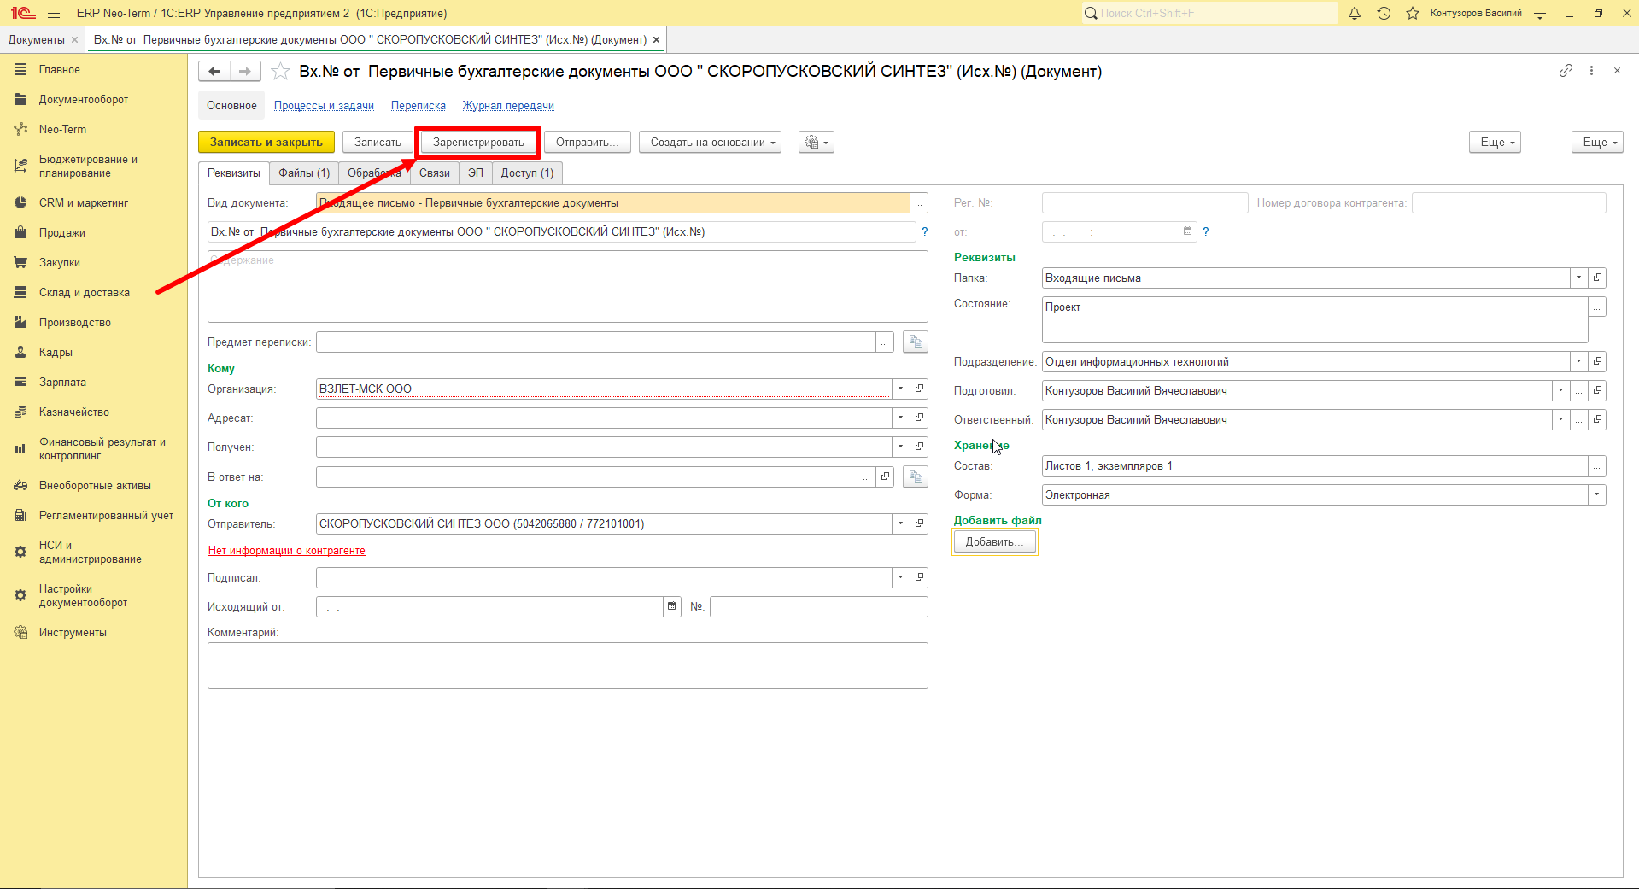Click Записать и закрыть button

click(266, 142)
